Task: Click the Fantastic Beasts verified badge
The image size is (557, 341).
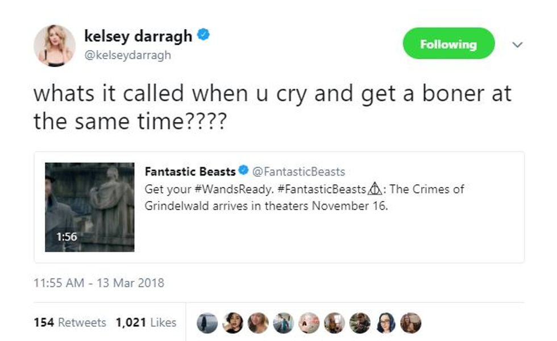Action: pos(243,171)
